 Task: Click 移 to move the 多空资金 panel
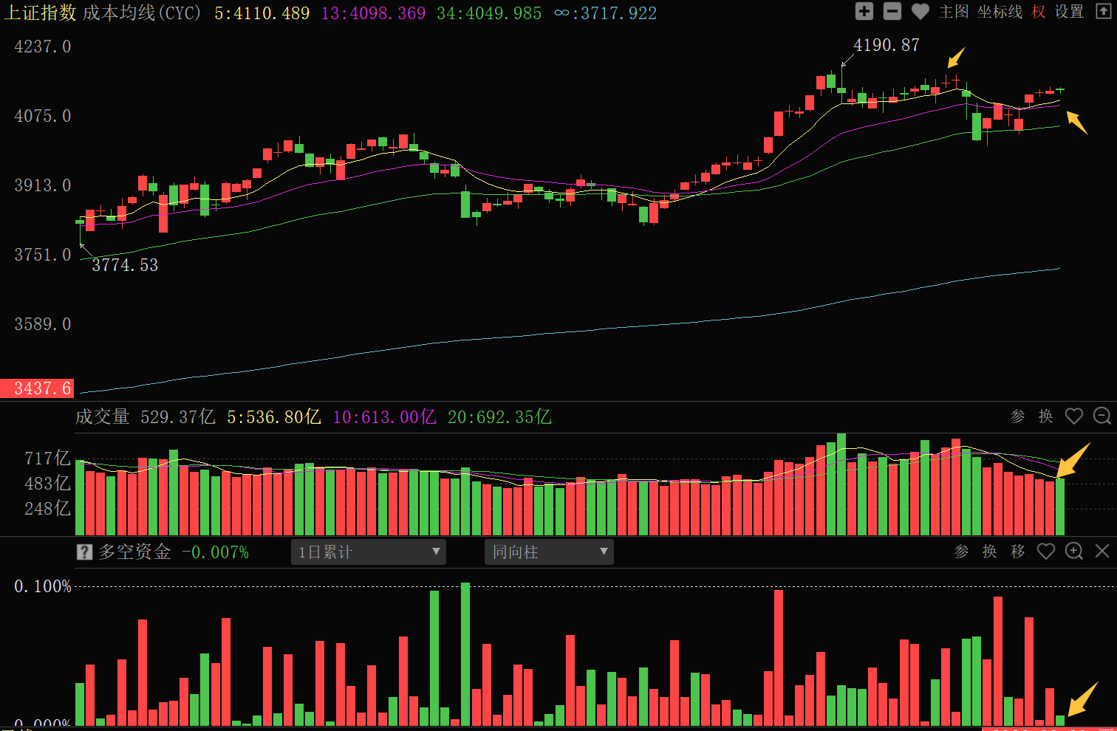(1018, 552)
